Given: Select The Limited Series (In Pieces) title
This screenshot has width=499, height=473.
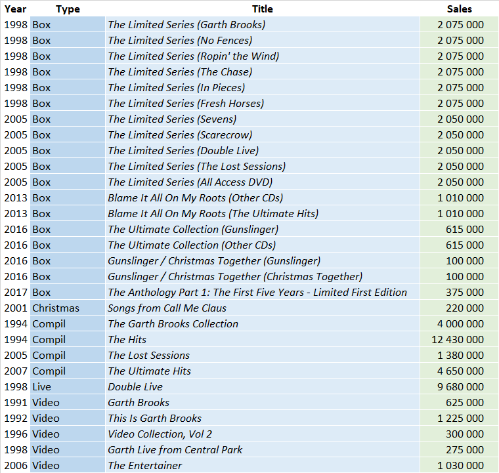Looking at the screenshot, I should click(x=177, y=88).
